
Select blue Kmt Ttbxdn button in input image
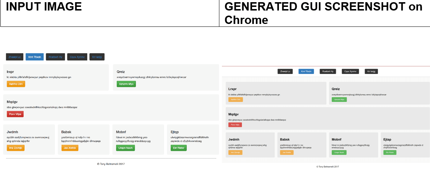(35, 57)
